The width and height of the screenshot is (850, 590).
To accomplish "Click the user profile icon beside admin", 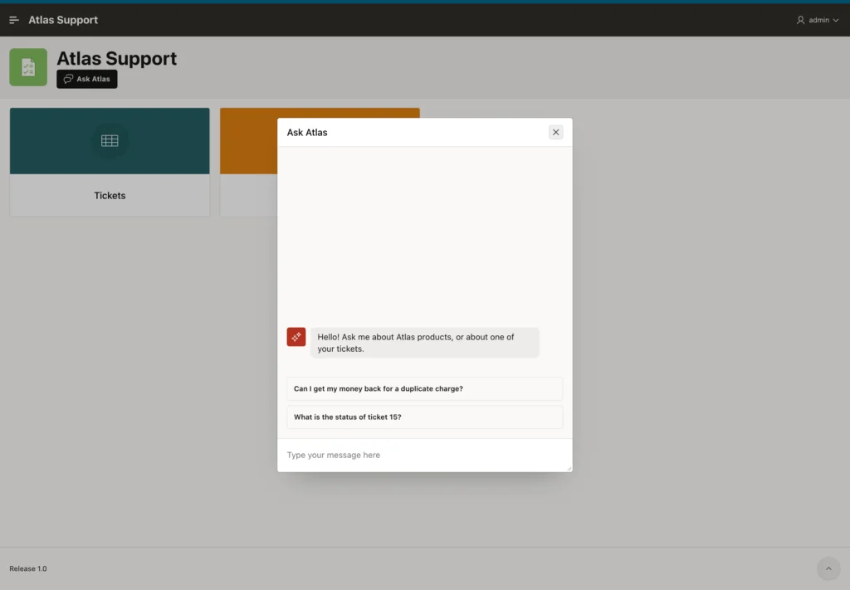I will (x=800, y=20).
